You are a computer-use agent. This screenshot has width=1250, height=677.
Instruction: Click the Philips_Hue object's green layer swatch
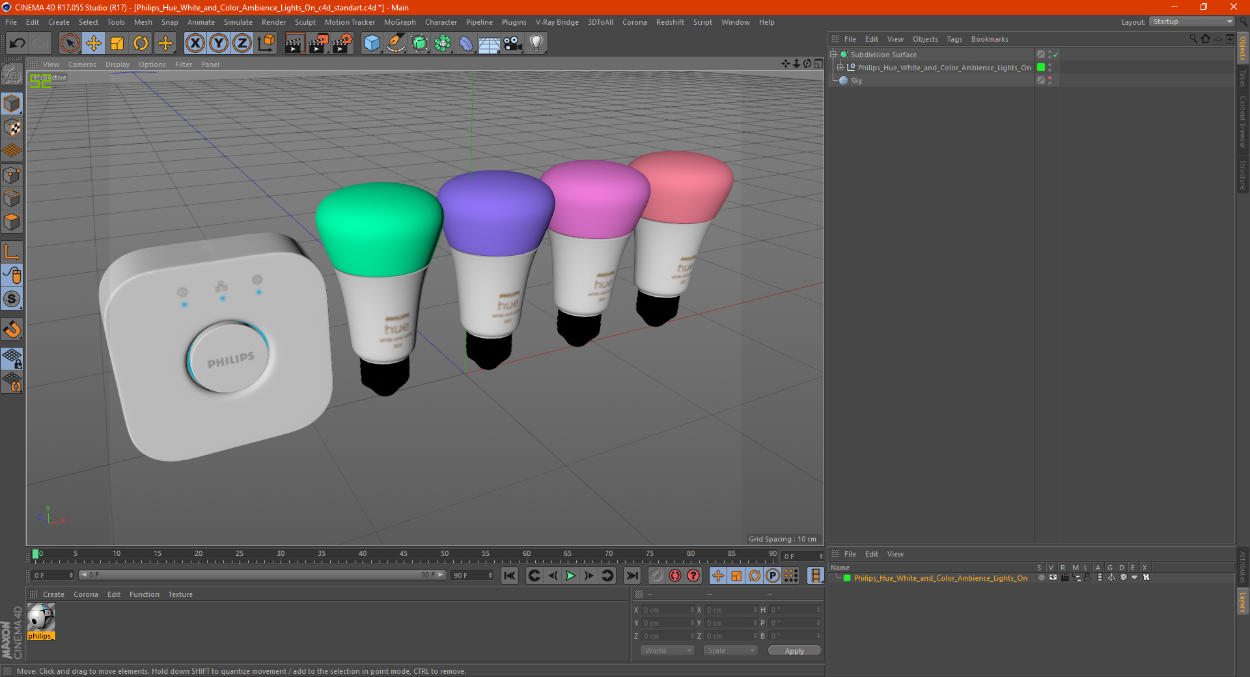pyautogui.click(x=1040, y=68)
